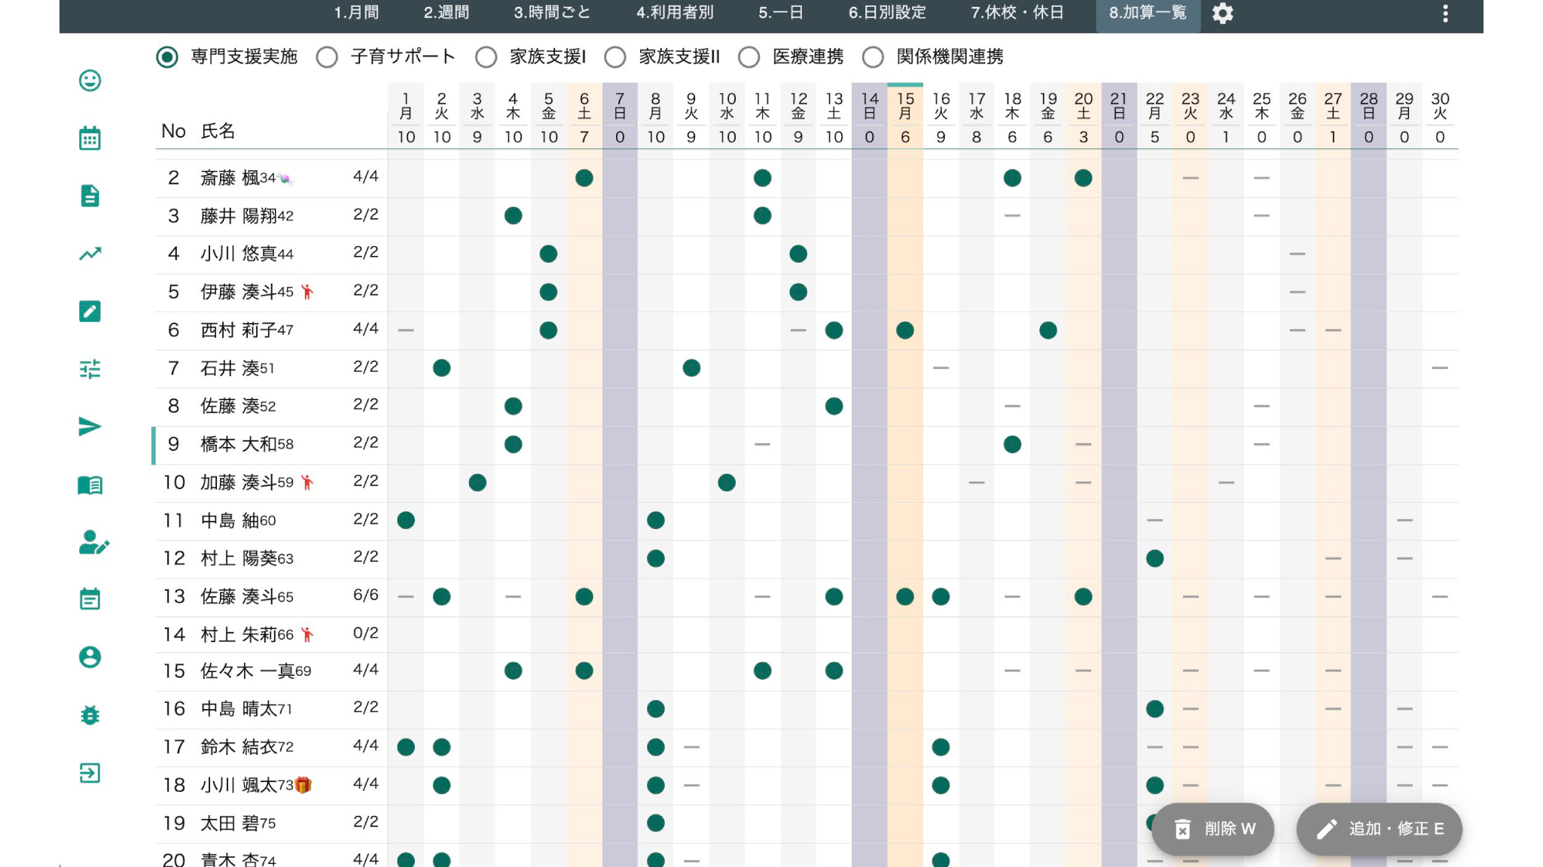Select the 家族支援I radio button
The image size is (1543, 867).
pyautogui.click(x=486, y=57)
